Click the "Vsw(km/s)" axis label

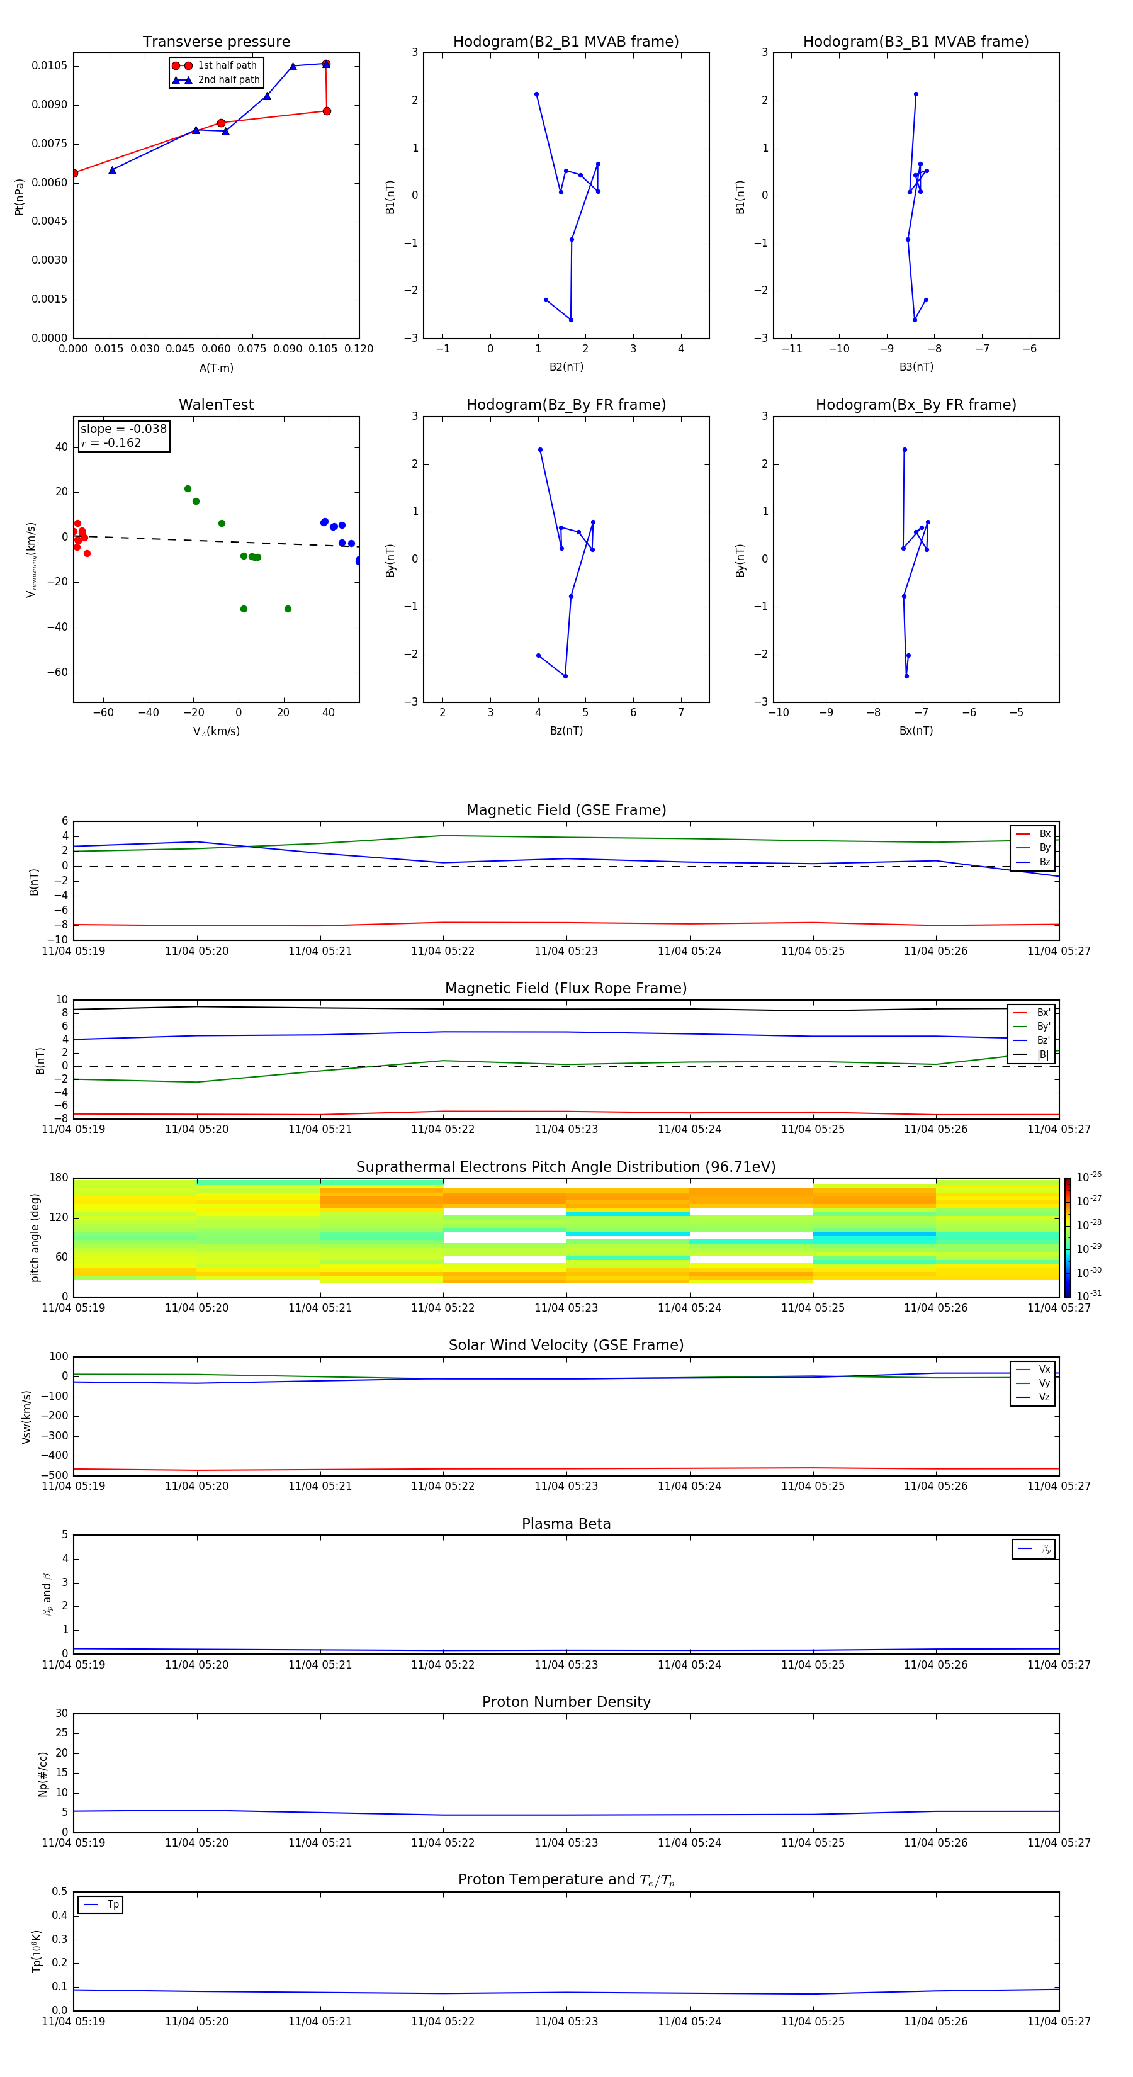tap(26, 1416)
